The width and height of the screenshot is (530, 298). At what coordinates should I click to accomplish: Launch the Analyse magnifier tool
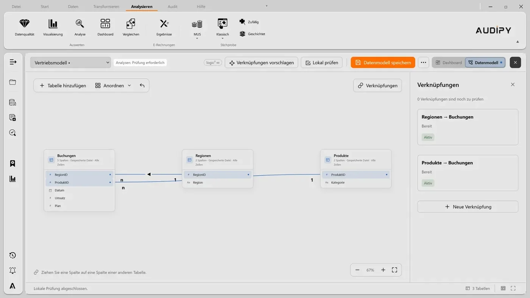click(x=80, y=28)
